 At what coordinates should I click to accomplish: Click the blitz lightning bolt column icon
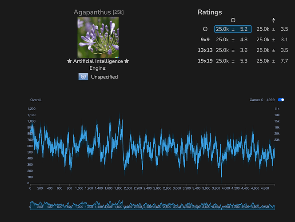pyautogui.click(x=274, y=20)
